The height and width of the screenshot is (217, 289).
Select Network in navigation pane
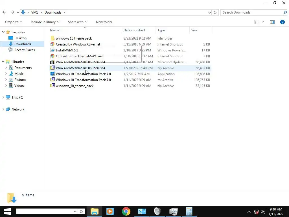(18, 109)
